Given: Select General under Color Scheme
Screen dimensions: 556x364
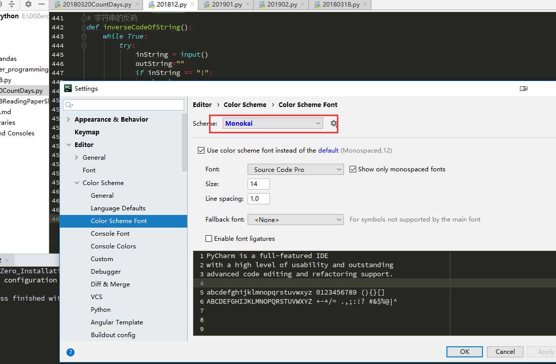Looking at the screenshot, I should pyautogui.click(x=102, y=196).
